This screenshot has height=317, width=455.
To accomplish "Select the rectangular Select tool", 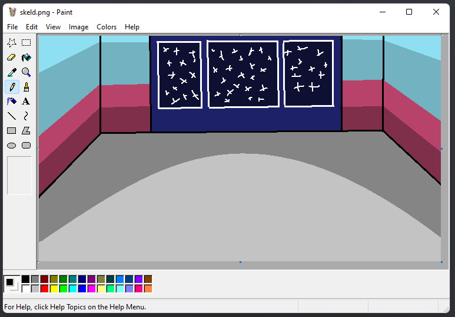I will click(26, 43).
